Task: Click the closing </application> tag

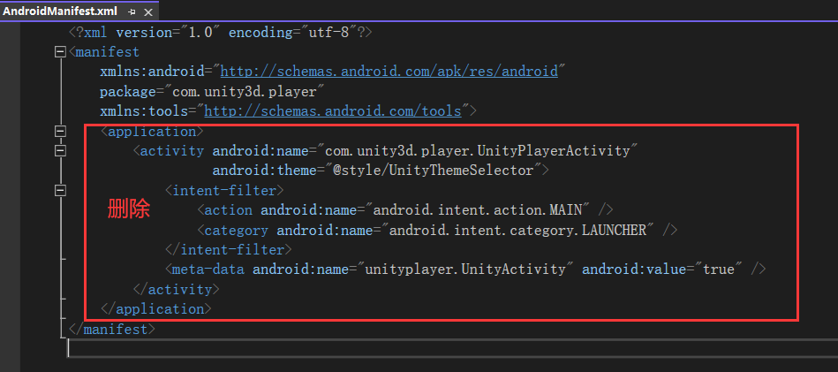Action: [x=156, y=309]
